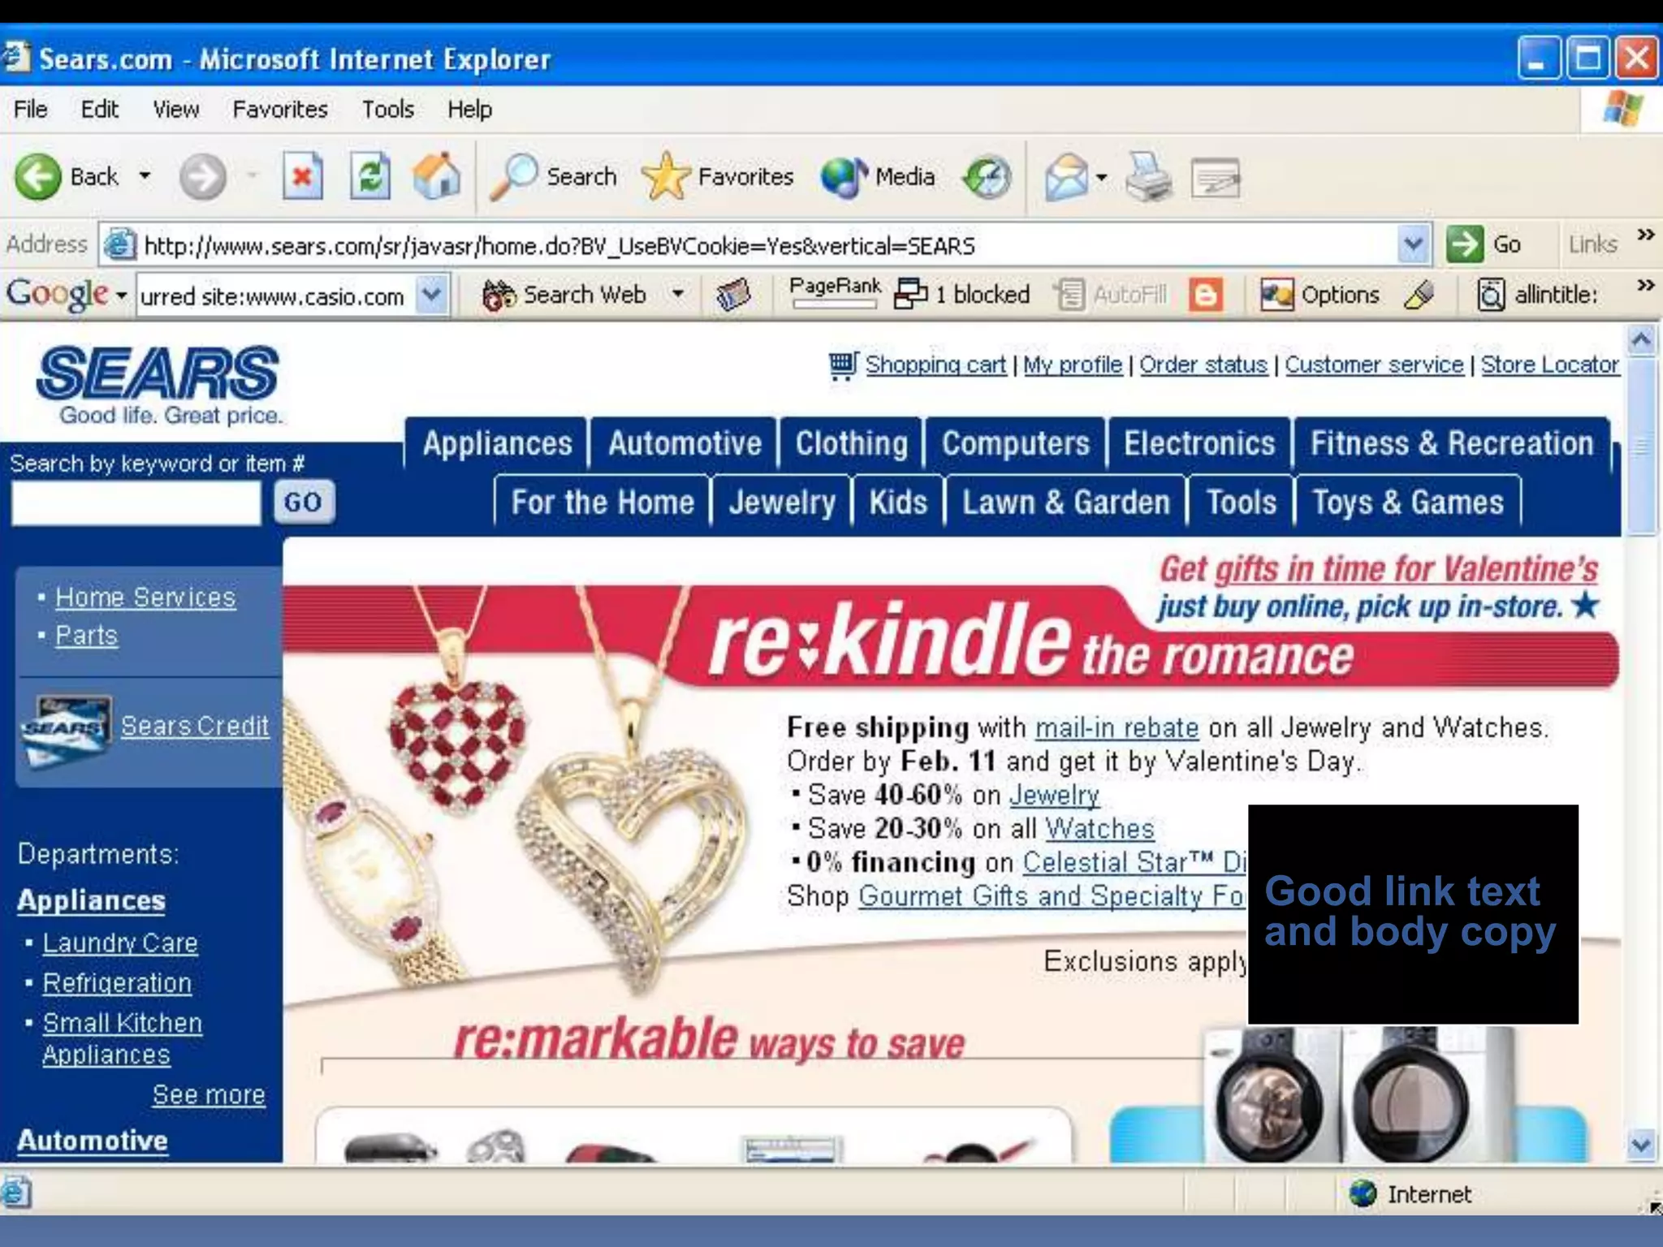Refresh the page with the green arrows icon

click(370, 176)
